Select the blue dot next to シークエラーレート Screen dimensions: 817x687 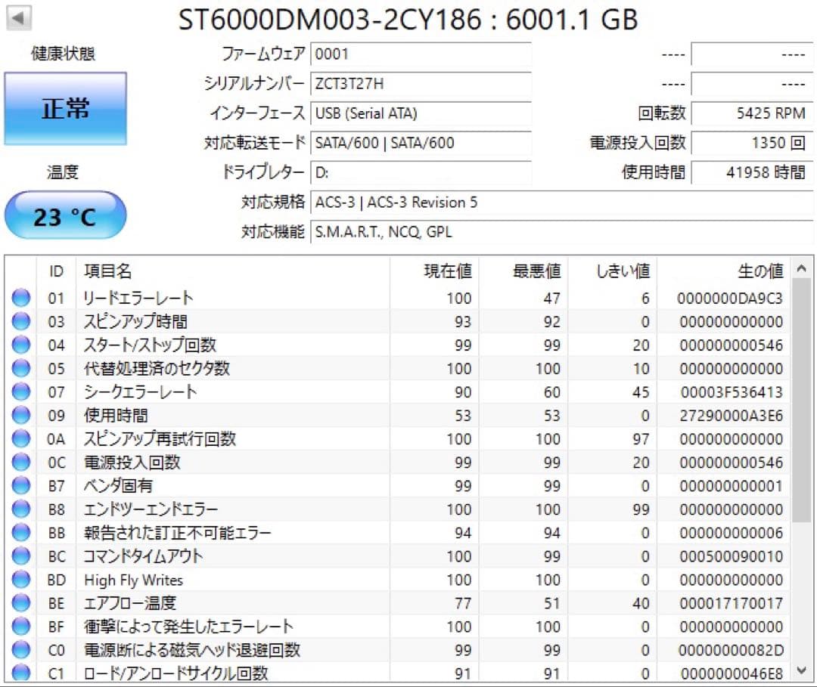click(x=20, y=391)
